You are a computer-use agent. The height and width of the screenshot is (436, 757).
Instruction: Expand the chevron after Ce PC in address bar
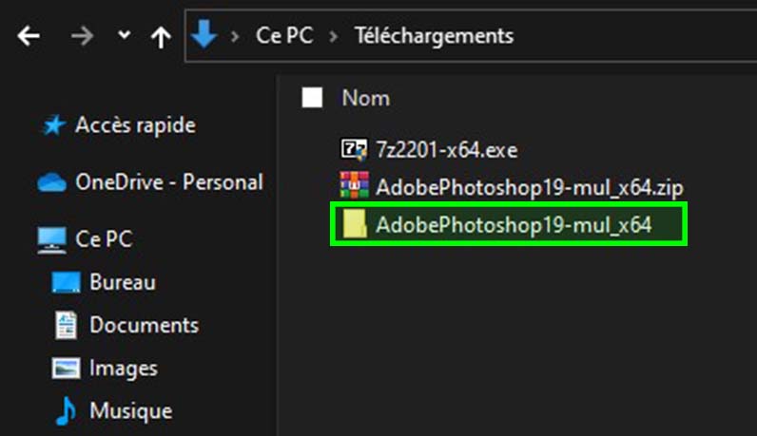tap(333, 37)
